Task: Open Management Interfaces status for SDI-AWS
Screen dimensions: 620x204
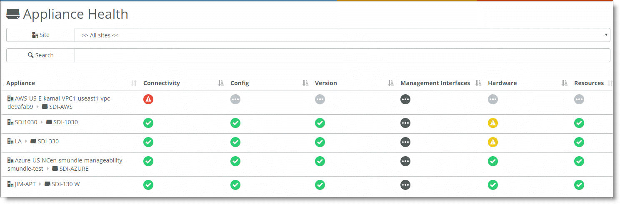Action: pos(405,99)
